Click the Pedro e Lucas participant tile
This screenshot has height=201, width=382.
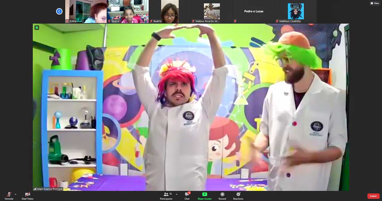pyautogui.click(x=254, y=11)
